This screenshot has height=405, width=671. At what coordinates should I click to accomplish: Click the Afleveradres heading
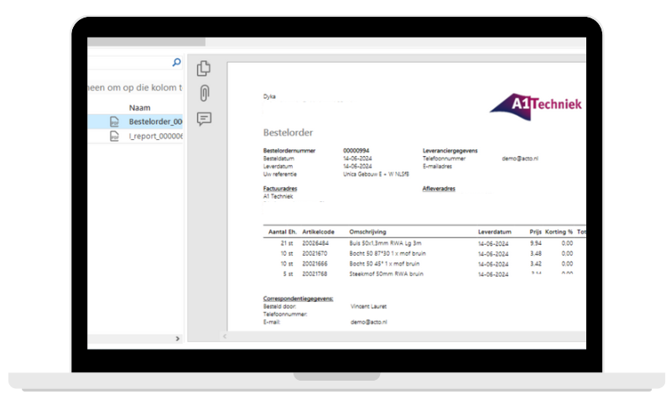pos(439,189)
